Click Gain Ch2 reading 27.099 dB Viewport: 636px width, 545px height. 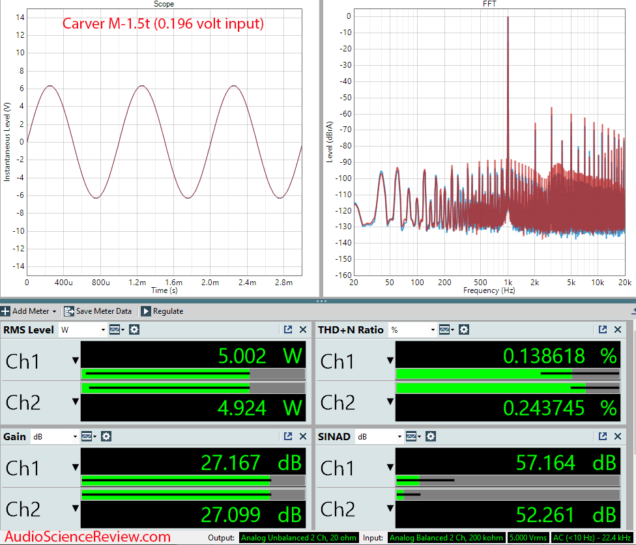252,514
